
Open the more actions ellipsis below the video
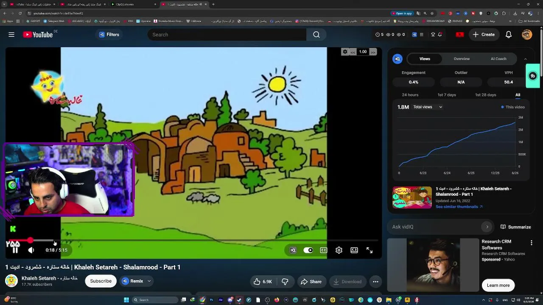375,282
